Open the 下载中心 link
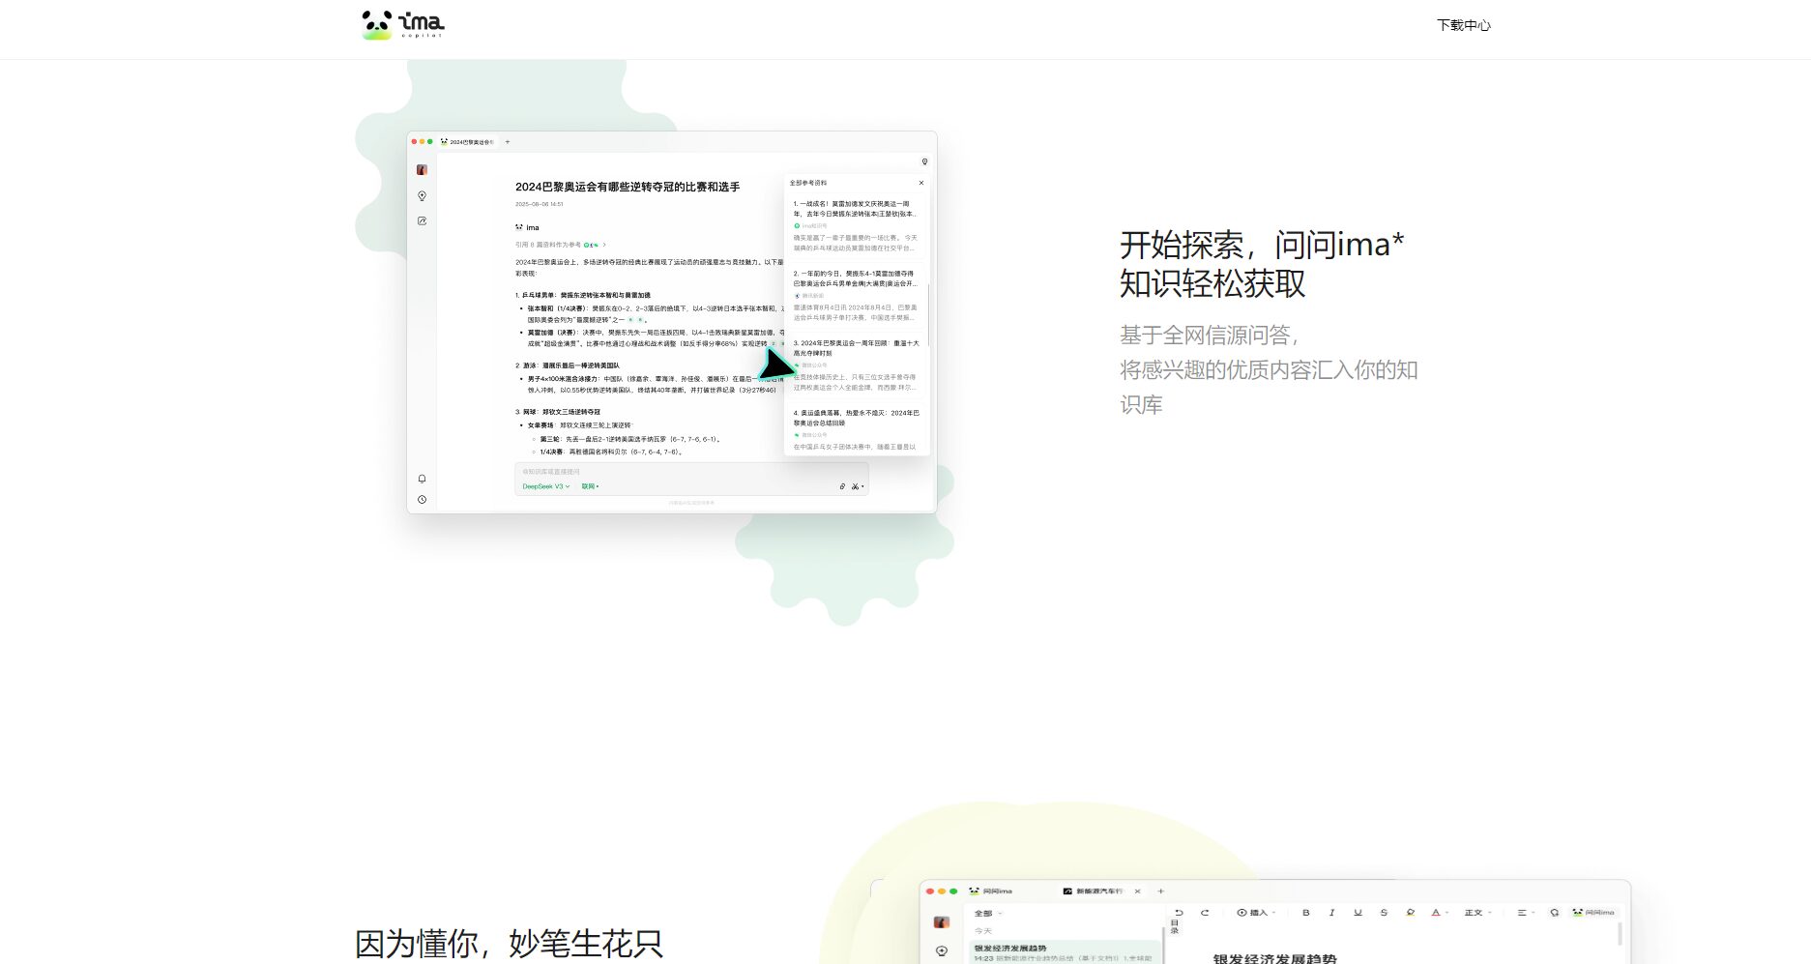The width and height of the screenshot is (1811, 964). pos(1463,25)
